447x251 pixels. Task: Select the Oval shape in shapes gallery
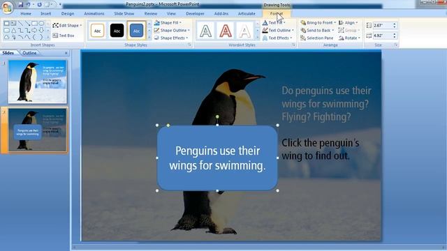[41, 23]
